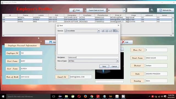This screenshot has height=99, width=176.
Task: Click Export Data to Excel button
Action: [x=96, y=10]
